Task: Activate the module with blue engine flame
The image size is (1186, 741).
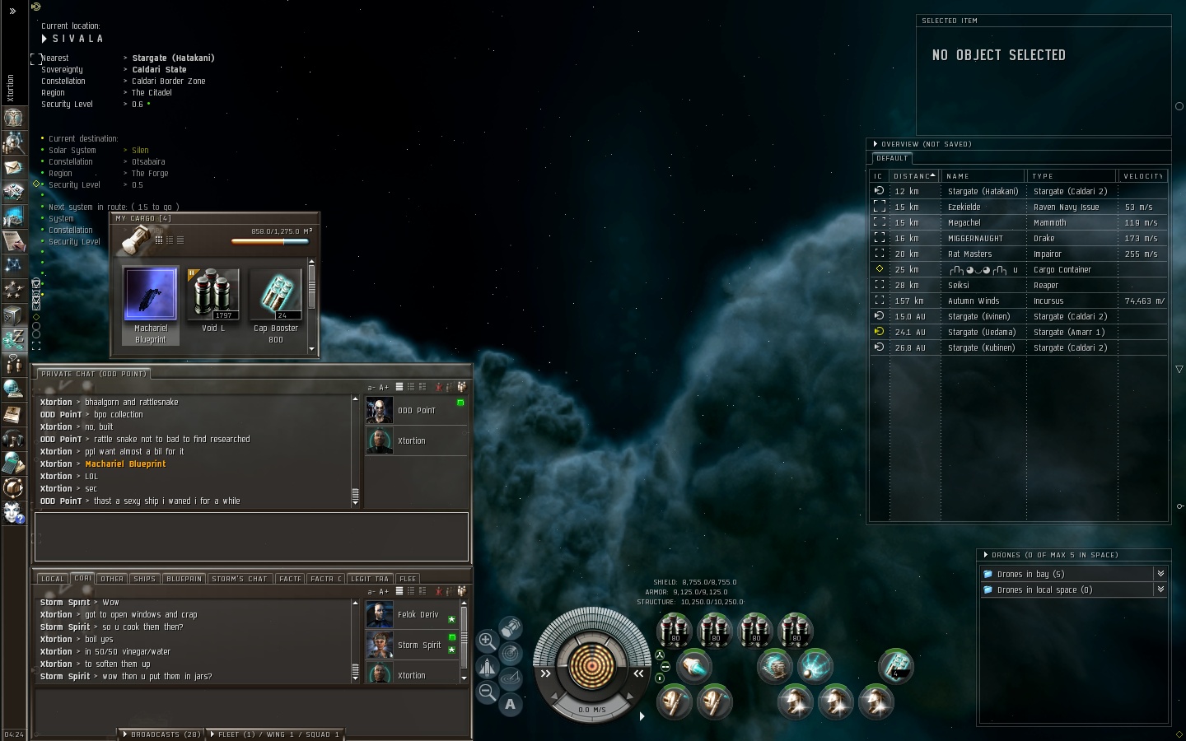Action: click(694, 667)
